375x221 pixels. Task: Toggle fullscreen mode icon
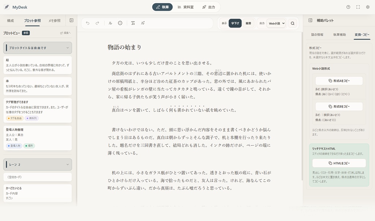coord(357,7)
